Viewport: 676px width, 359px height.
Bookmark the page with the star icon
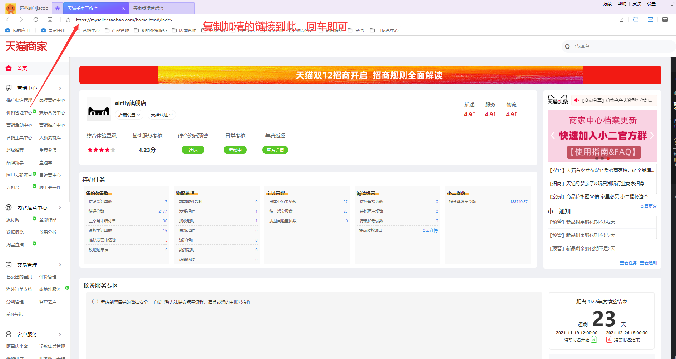tap(68, 20)
